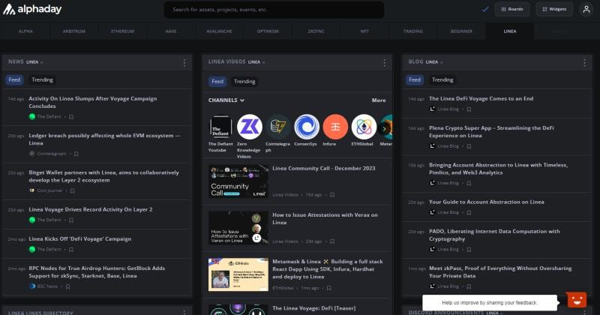The image size is (600, 315).
Task: Bookmark 'Ledger breach possibly affecting' article
Action: [x=76, y=154]
